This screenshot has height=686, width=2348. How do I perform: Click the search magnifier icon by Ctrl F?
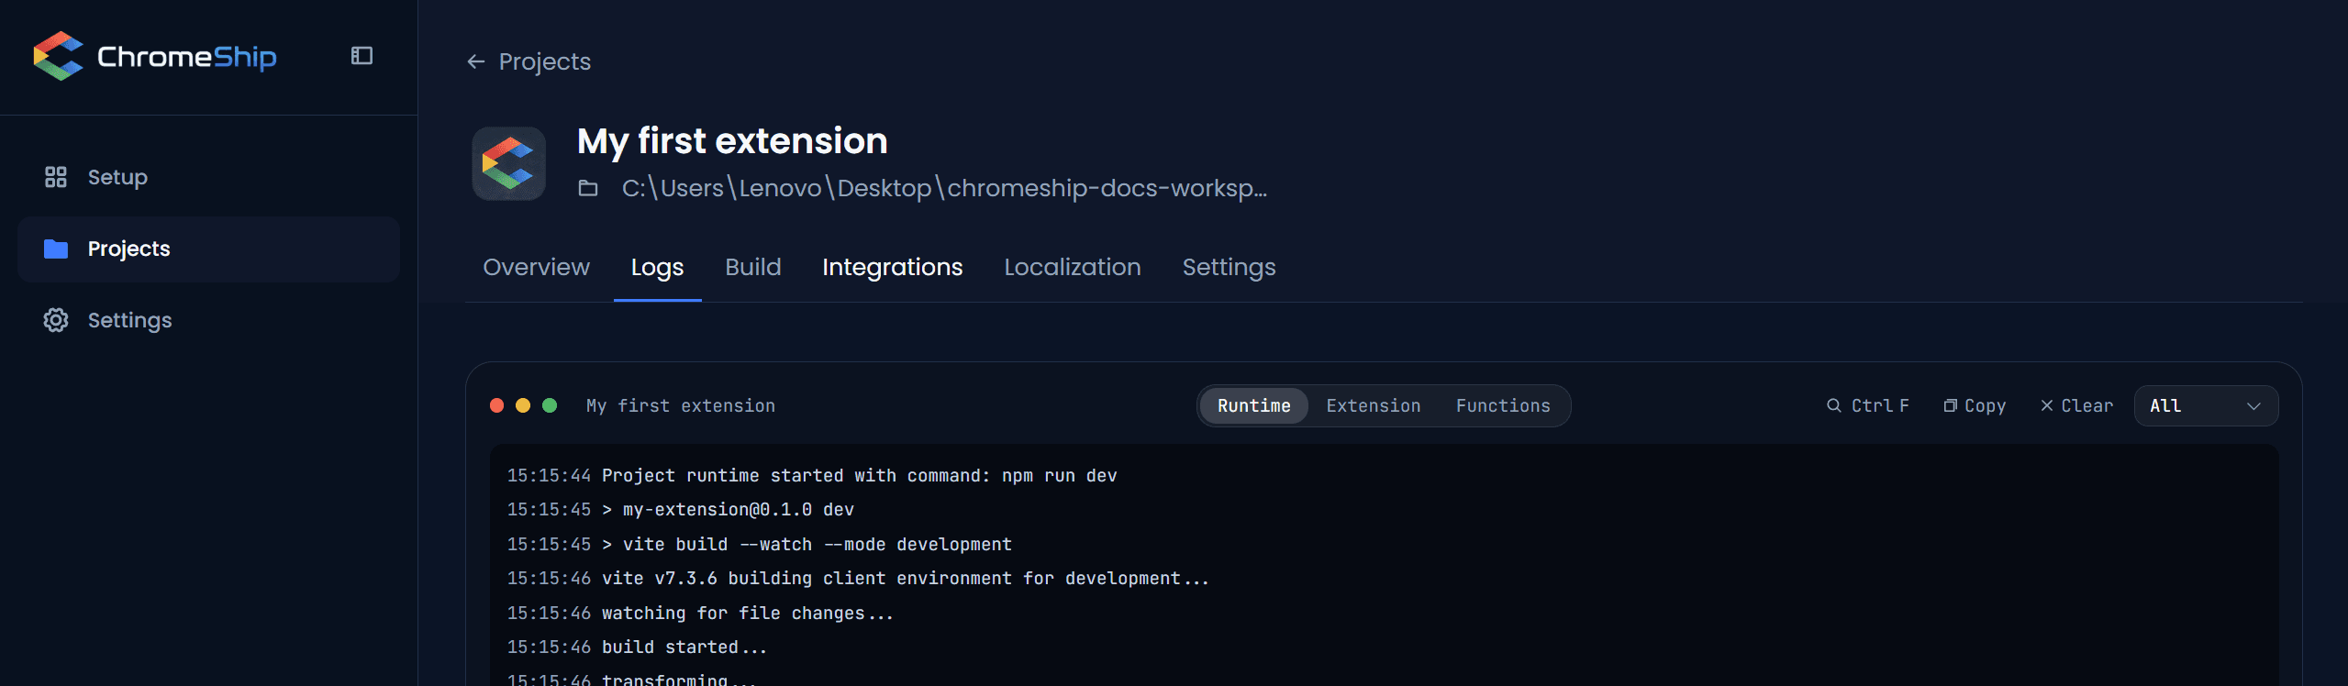coord(1833,405)
